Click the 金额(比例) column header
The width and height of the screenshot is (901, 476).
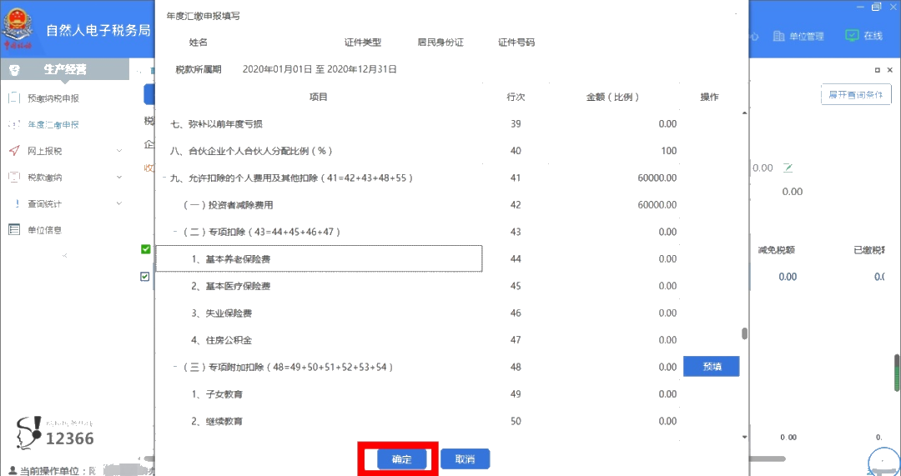[x=612, y=97]
